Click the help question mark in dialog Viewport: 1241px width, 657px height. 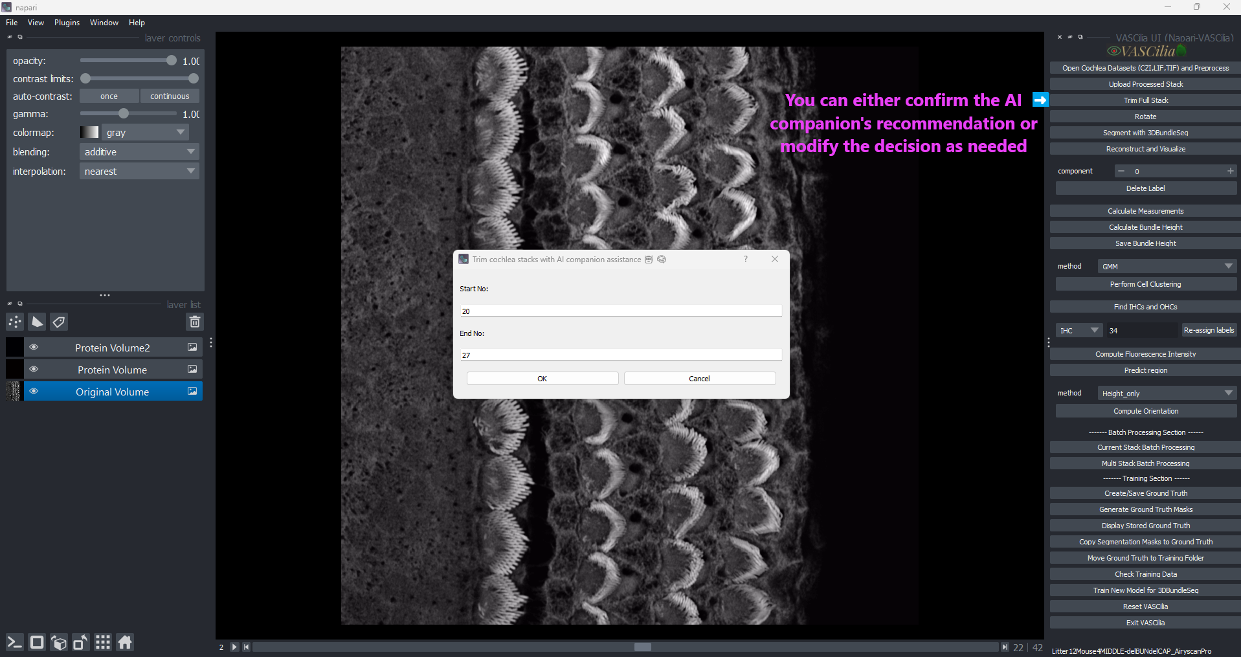746,259
